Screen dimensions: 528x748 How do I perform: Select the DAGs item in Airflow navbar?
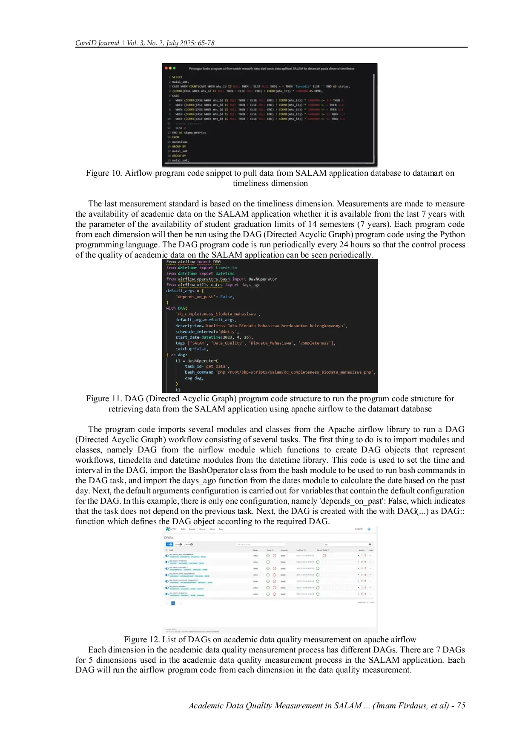point(183,529)
